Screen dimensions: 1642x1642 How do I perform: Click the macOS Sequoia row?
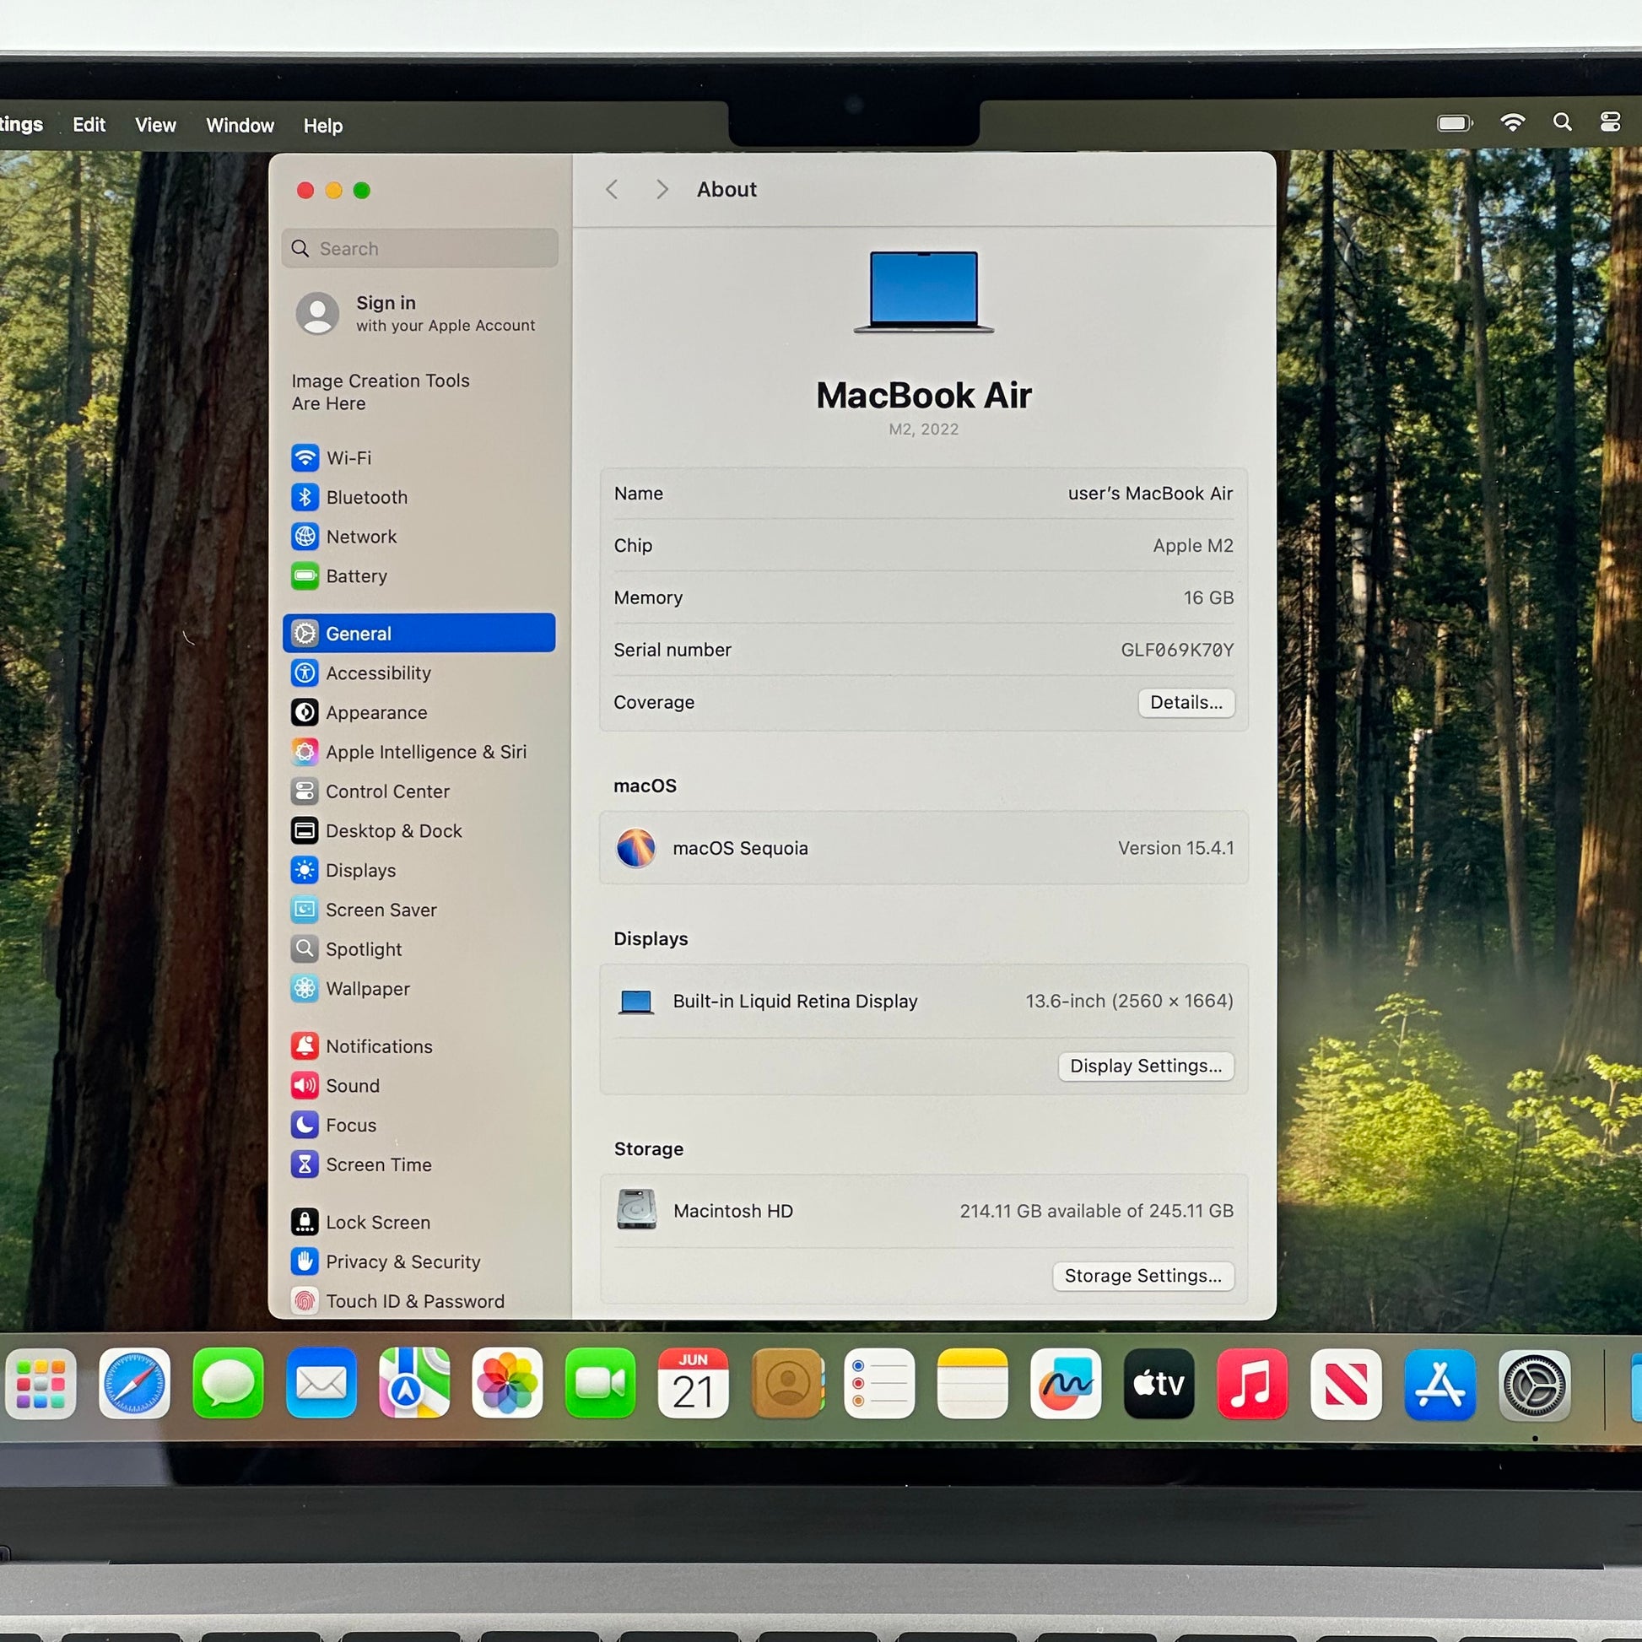(924, 848)
